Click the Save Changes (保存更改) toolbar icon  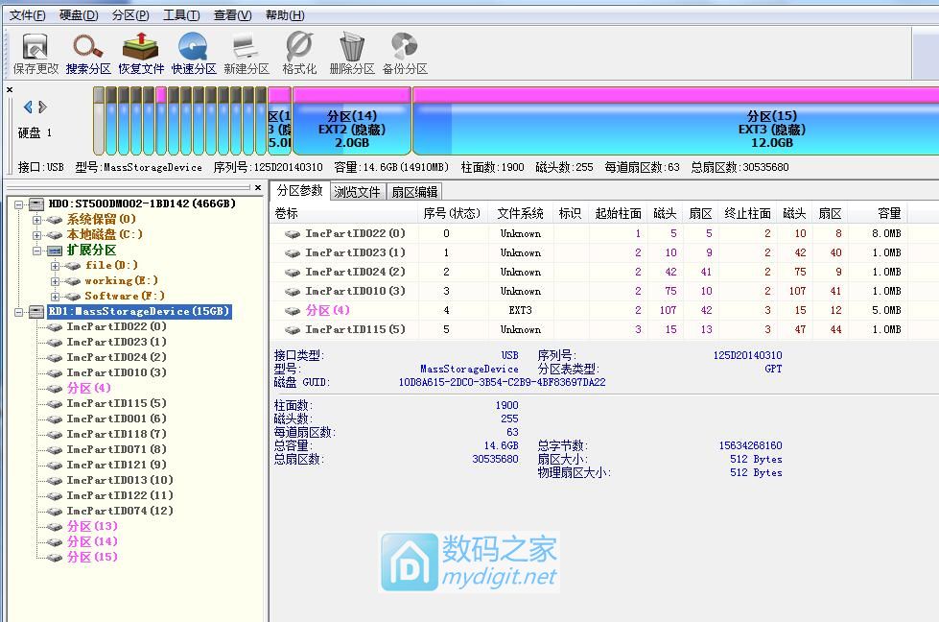pos(35,54)
